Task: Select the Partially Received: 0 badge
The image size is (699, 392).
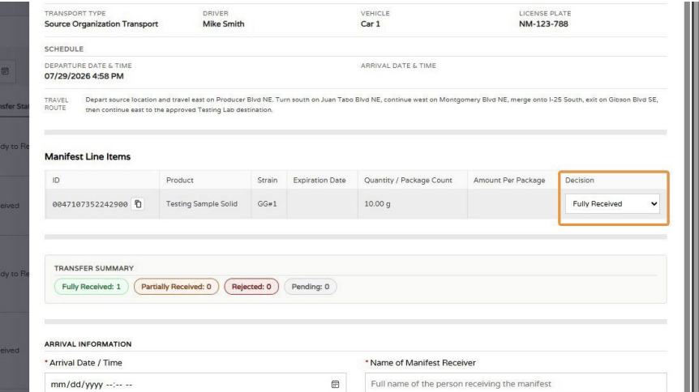Action: coord(176,287)
